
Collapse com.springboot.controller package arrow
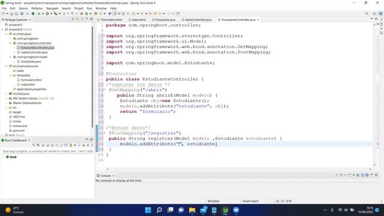tap(11, 43)
